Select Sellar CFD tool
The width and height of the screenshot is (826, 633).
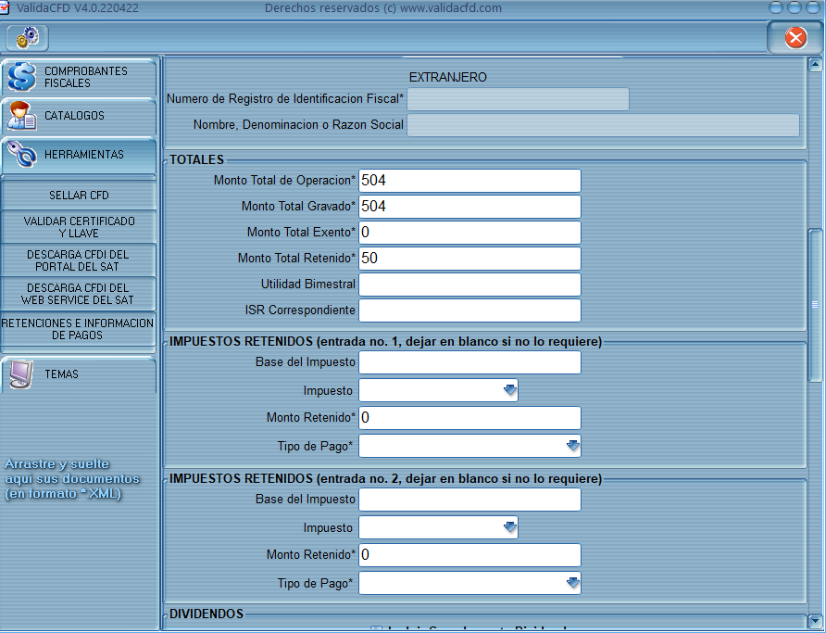point(79,196)
